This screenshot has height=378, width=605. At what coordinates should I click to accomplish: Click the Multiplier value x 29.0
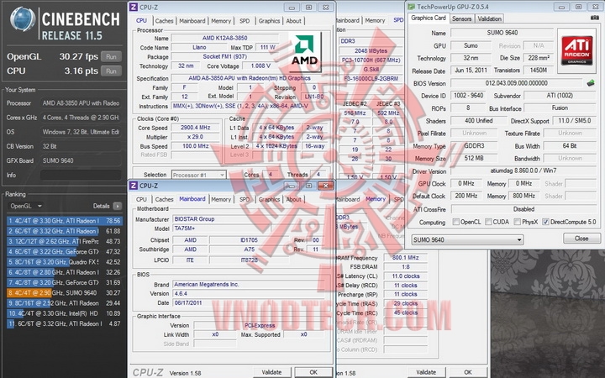point(196,137)
